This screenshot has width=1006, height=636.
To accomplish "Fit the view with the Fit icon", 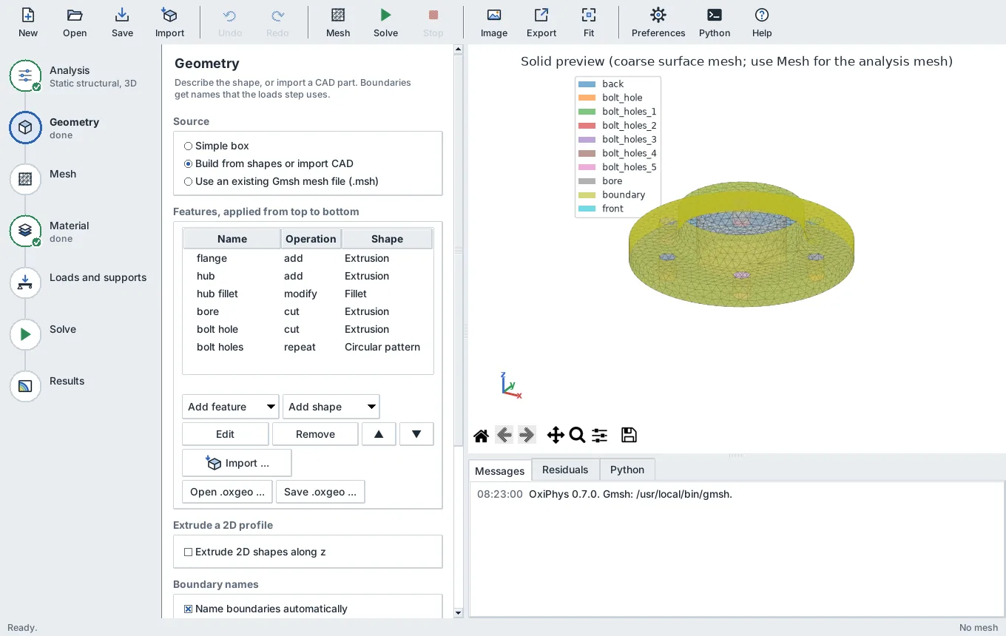I will click(x=589, y=22).
